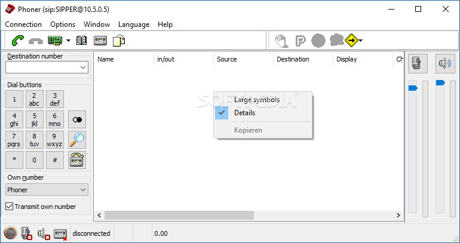Viewport: 460px width, 243px height.
Task: Click the 3 def dial button
Action: (x=55, y=99)
